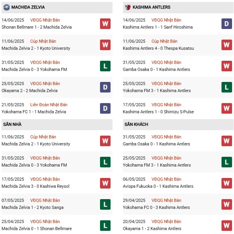234x234 pixels.
Task: Select the Machida Zelvia header bar
Action: (57, 7)
